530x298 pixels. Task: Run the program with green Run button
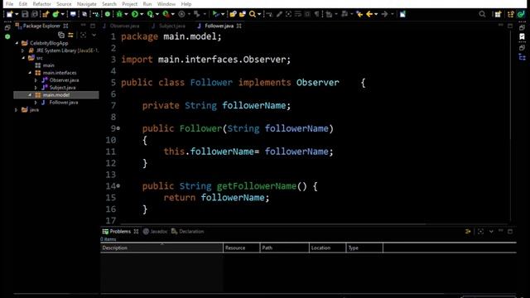point(135,14)
